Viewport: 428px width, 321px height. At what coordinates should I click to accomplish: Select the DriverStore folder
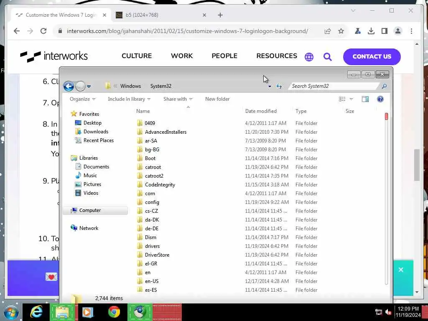[157, 255]
